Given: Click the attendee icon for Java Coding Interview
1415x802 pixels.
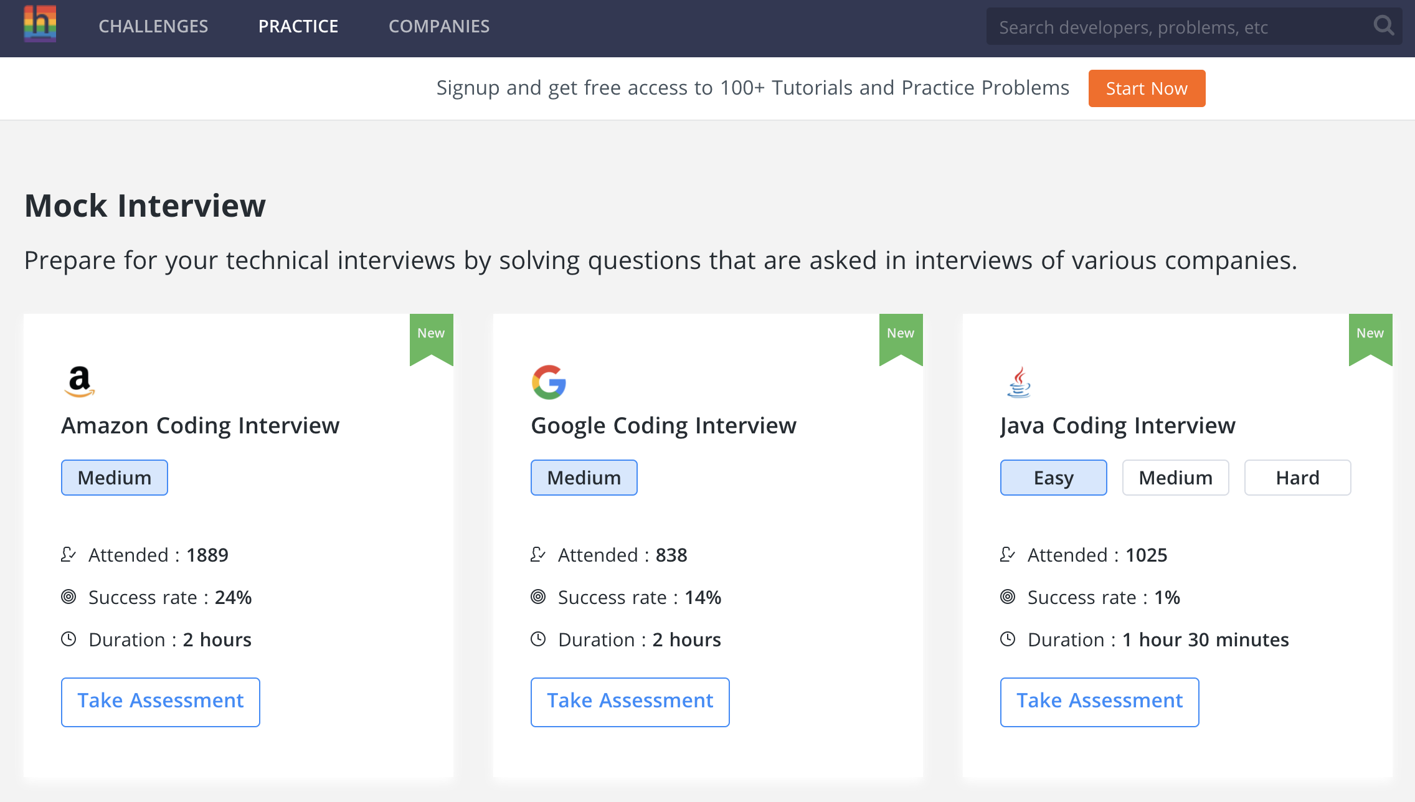Looking at the screenshot, I should coord(1009,554).
